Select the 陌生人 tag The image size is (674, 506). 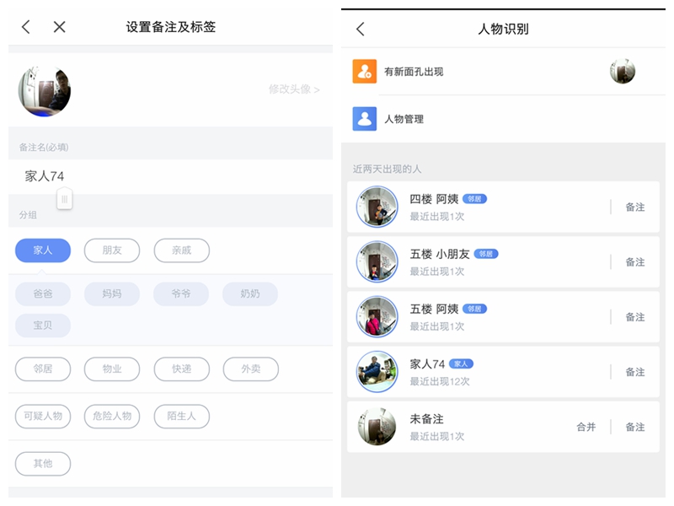click(x=182, y=417)
